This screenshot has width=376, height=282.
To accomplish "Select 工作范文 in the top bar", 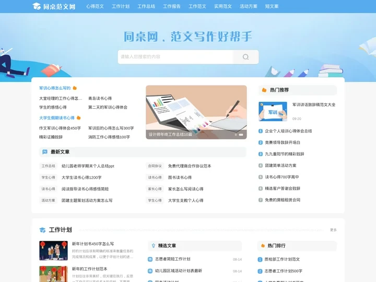I will pyautogui.click(x=197, y=6).
